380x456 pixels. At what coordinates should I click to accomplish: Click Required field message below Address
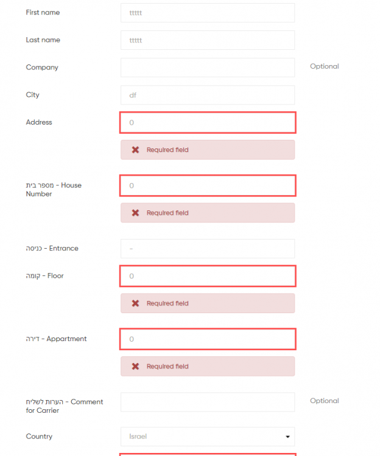167,150
